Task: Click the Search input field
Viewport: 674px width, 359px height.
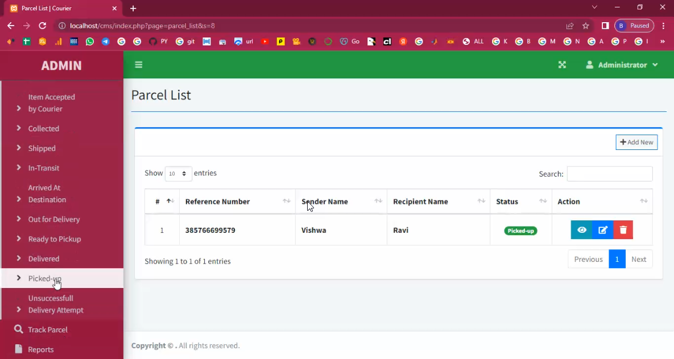Action: coord(609,174)
